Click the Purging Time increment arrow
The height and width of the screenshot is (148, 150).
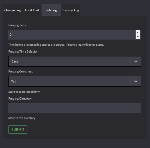click(x=138, y=32)
